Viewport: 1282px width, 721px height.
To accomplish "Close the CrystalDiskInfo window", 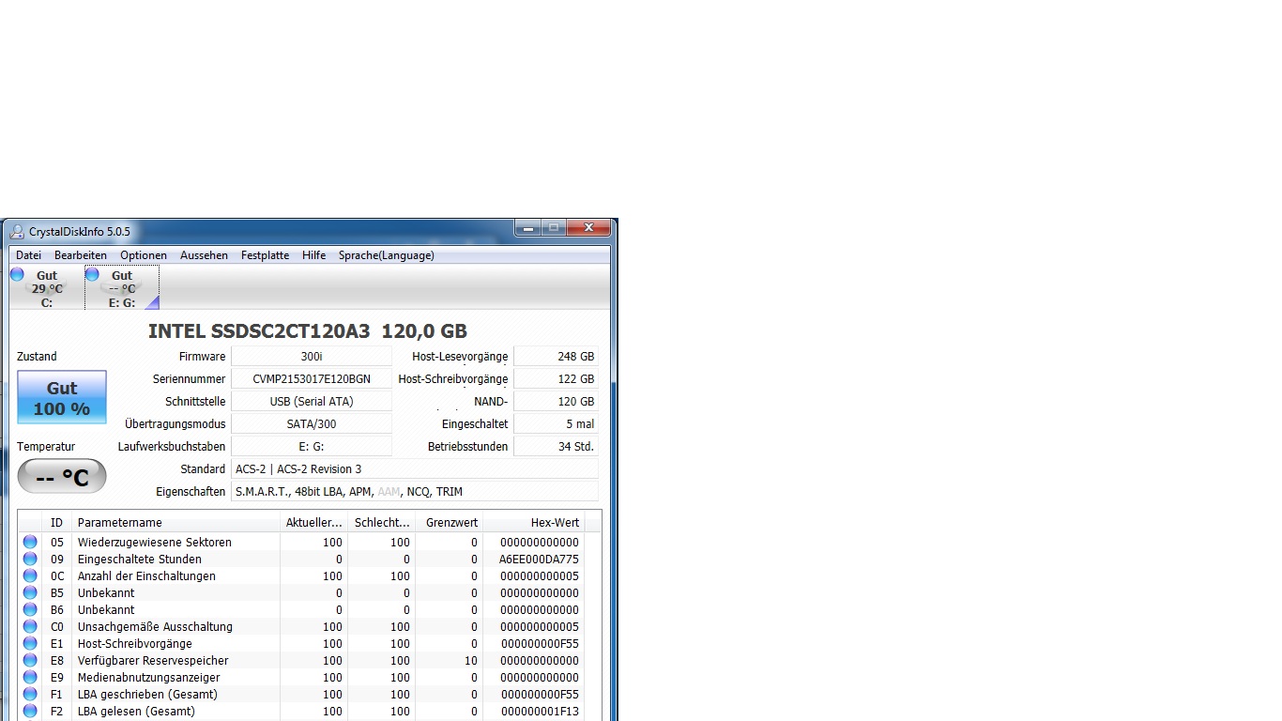I will [x=588, y=227].
